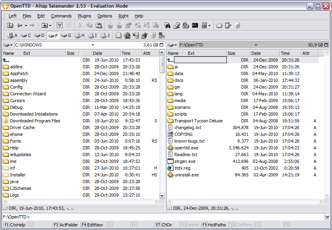
Task: Open the Commands menu
Action: (61, 16)
